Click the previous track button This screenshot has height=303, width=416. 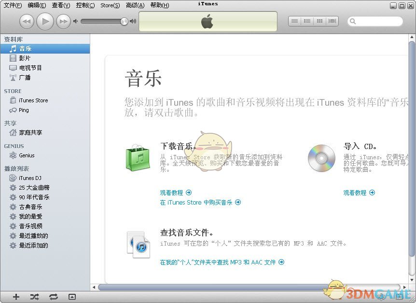[27, 21]
